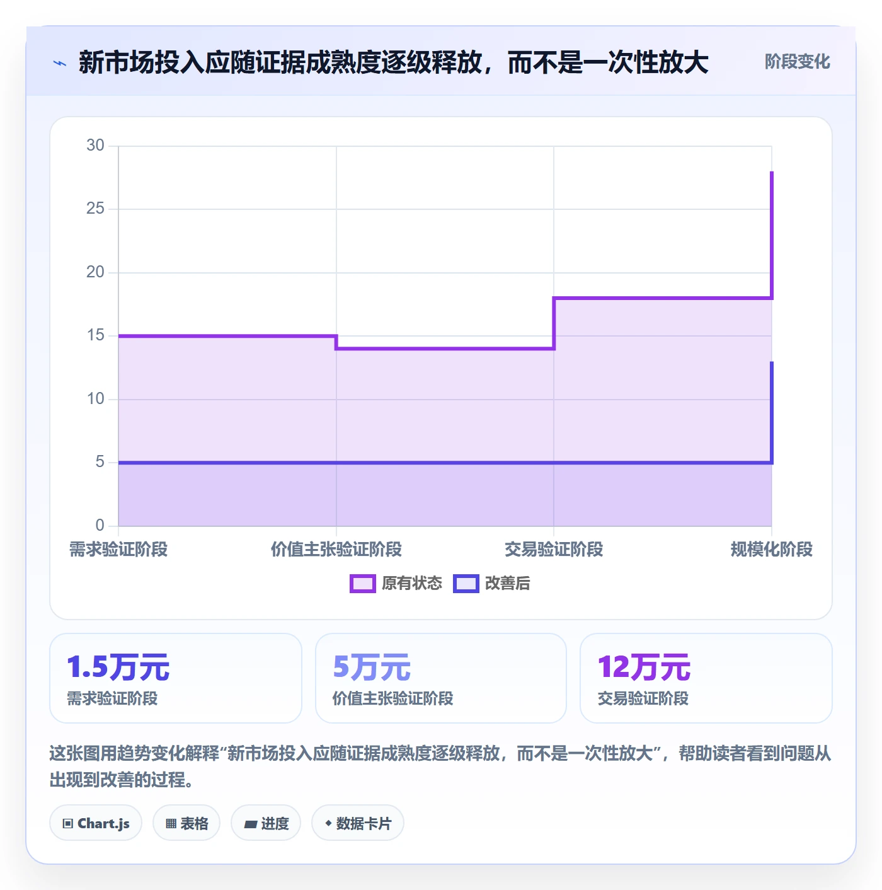Viewport: 882px width, 890px height.
Task: Open the 12万元 data card
Action: pyautogui.click(x=706, y=678)
